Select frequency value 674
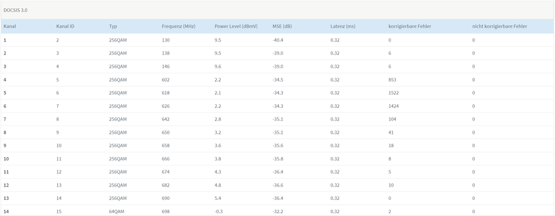The image size is (555, 216). click(166, 172)
